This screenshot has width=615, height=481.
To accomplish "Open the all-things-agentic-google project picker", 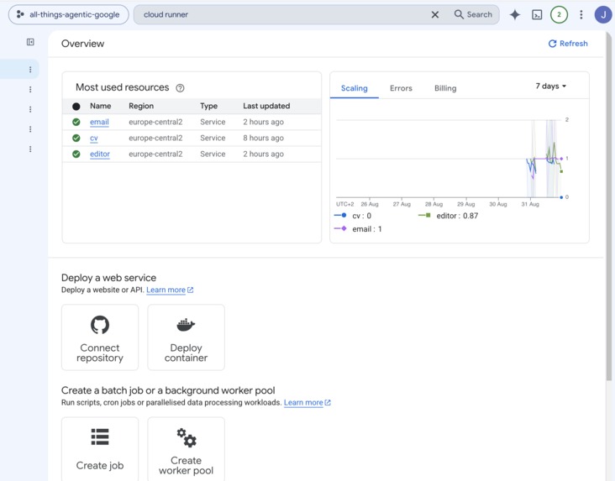I will (69, 14).
